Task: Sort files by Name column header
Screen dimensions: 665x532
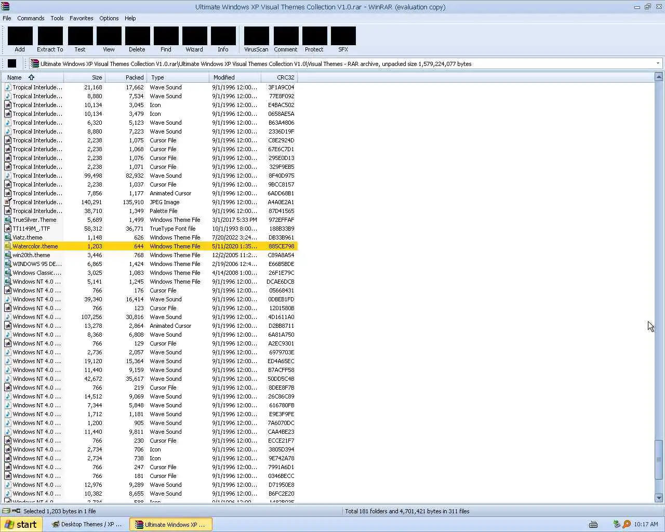Action: click(33, 77)
